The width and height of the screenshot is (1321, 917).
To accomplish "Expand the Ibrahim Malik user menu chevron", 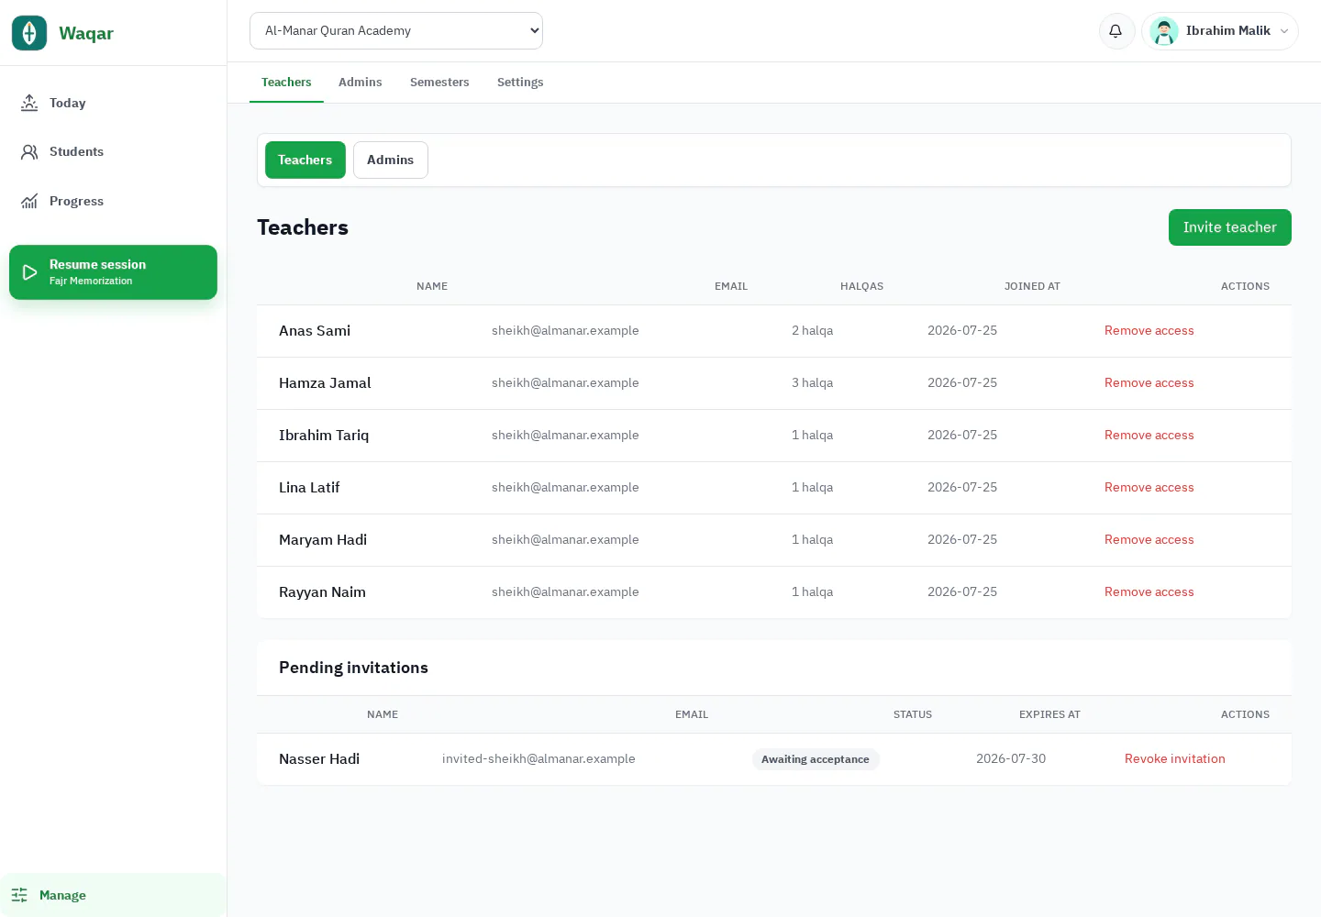I will [1284, 31].
